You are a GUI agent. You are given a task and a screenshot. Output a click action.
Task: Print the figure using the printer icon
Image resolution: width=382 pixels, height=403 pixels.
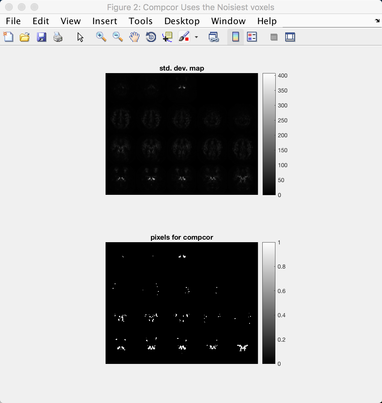pos(58,37)
